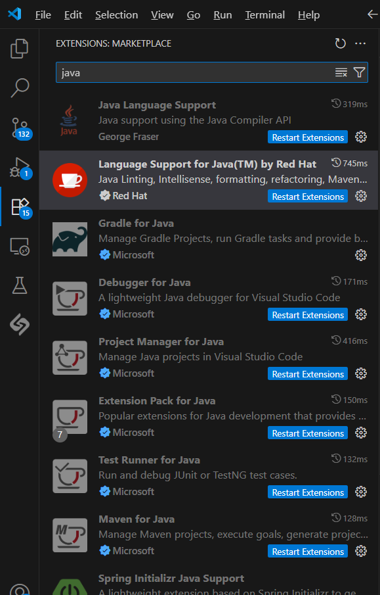
Task: Open manage gear for Red Hat Java extension
Action: point(361,196)
